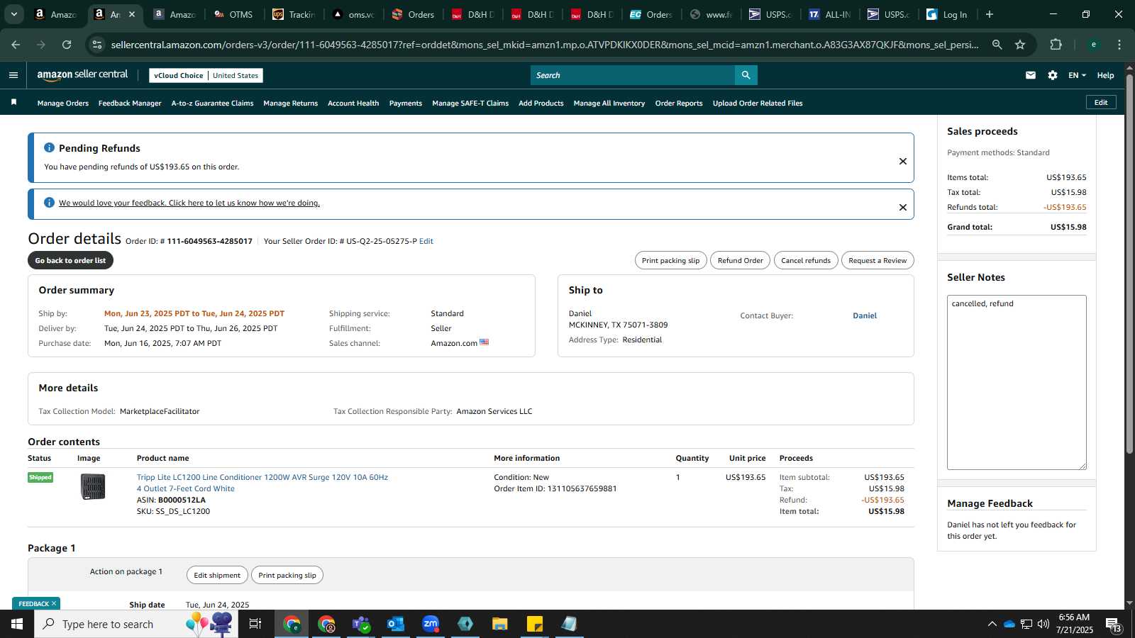
Task: Bookmark this page with the star icon
Action: pyautogui.click(x=1020, y=45)
